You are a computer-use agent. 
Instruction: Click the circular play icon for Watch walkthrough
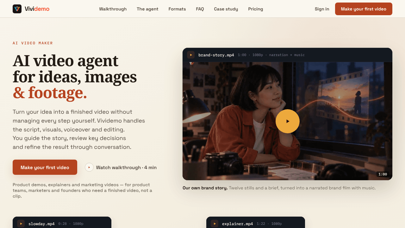click(x=89, y=167)
